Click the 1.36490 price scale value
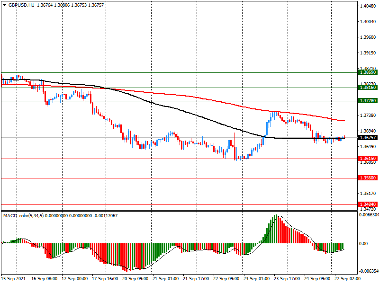The image size is (379, 284). coord(368,147)
